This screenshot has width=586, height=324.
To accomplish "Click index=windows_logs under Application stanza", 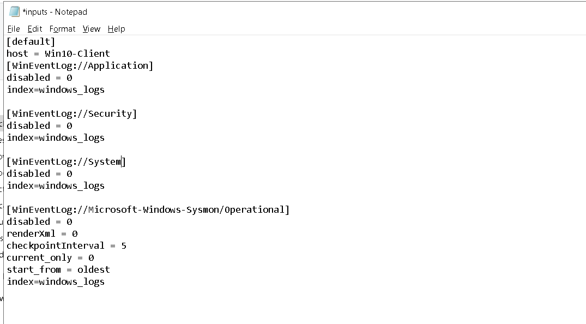I will pyautogui.click(x=56, y=89).
